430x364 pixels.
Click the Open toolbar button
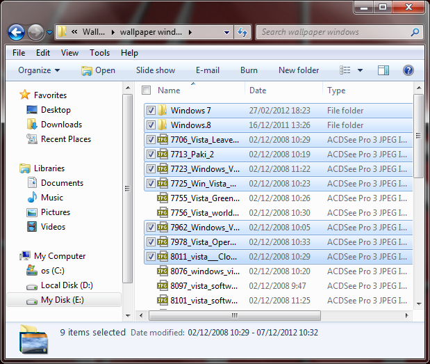(x=98, y=70)
